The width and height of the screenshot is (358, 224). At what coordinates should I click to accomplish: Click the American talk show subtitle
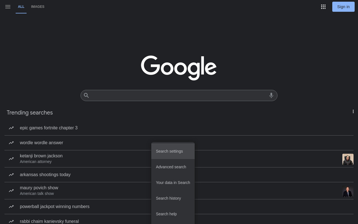[x=37, y=193]
